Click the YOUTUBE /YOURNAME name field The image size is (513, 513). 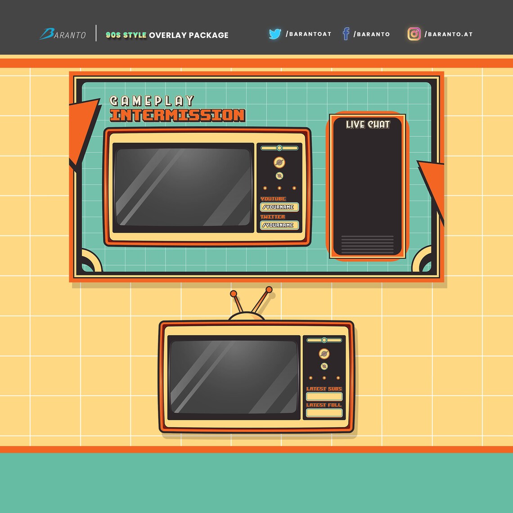click(x=280, y=207)
